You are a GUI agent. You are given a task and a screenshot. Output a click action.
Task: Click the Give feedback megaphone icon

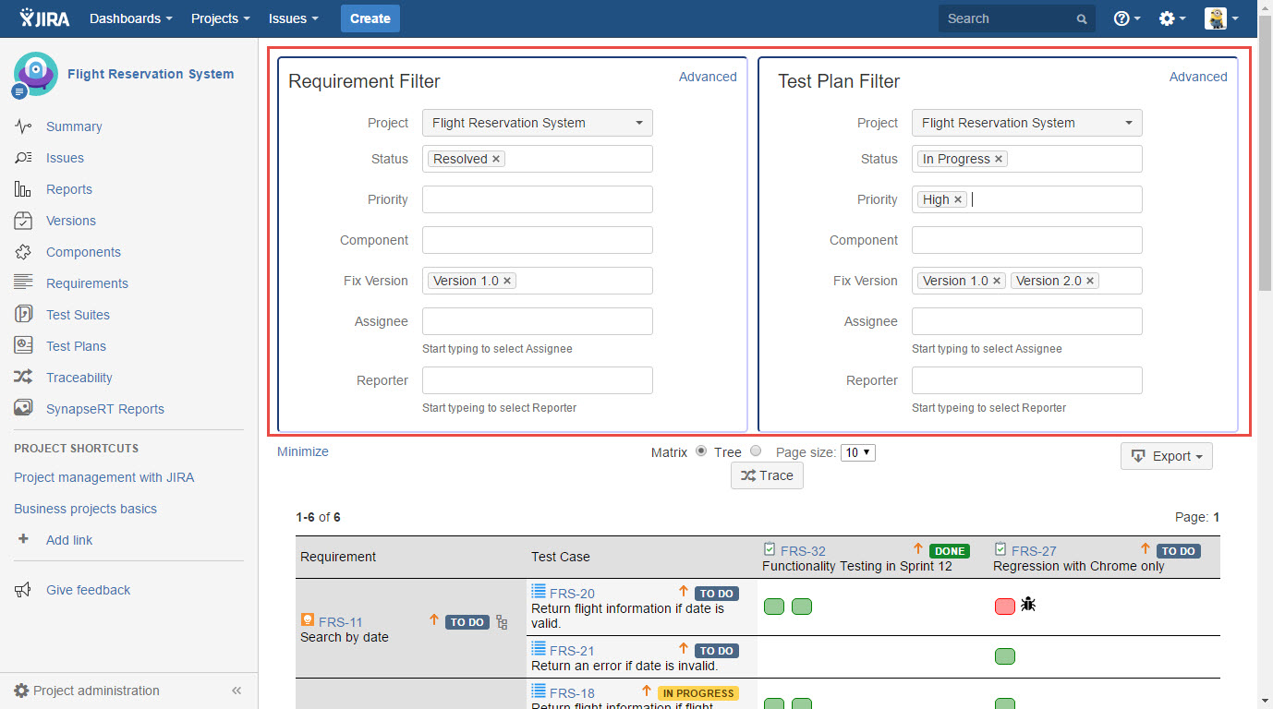(x=23, y=590)
